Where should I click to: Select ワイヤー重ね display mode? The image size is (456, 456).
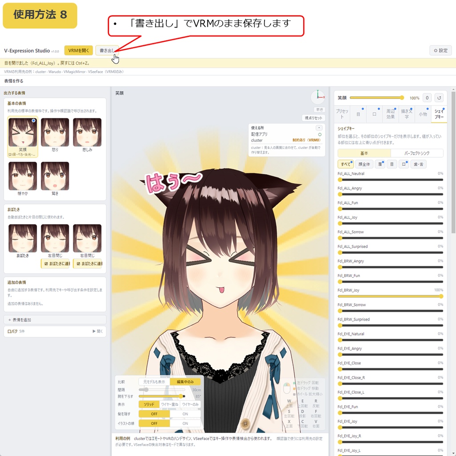(x=170, y=404)
